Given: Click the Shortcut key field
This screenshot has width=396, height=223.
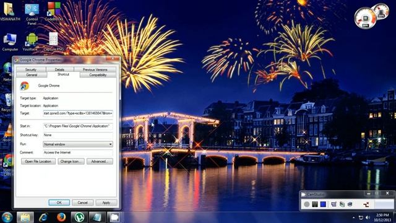Looking at the screenshot, I should [x=78, y=135].
